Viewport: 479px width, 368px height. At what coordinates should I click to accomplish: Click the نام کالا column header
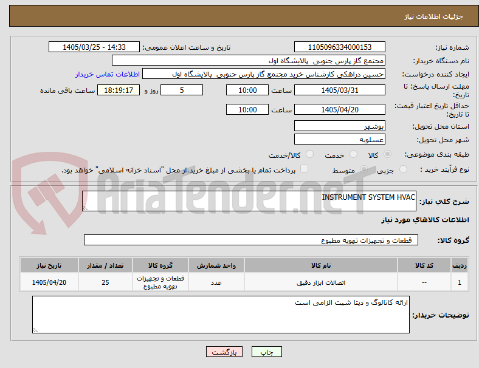click(x=321, y=265)
